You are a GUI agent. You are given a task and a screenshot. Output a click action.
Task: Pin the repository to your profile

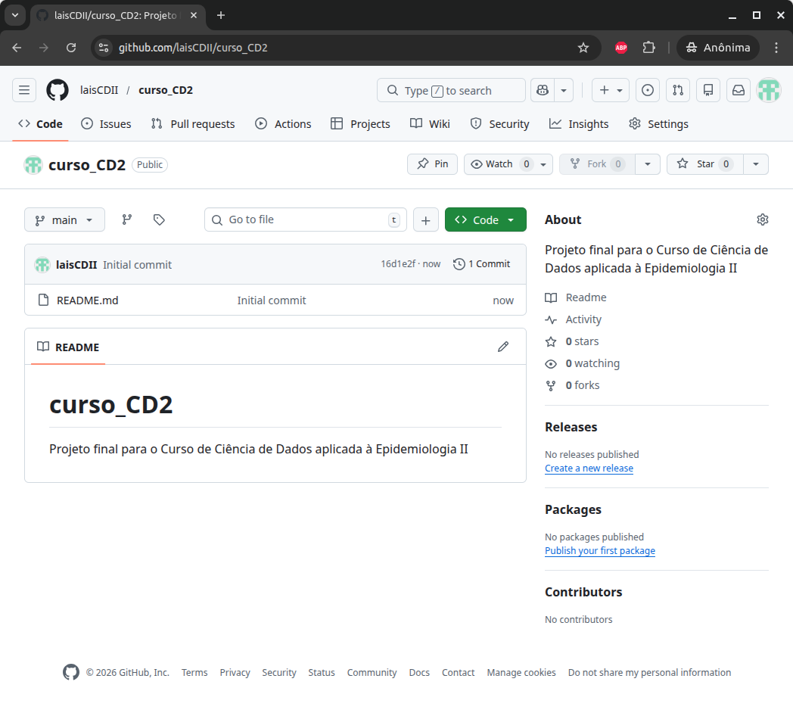coord(432,164)
